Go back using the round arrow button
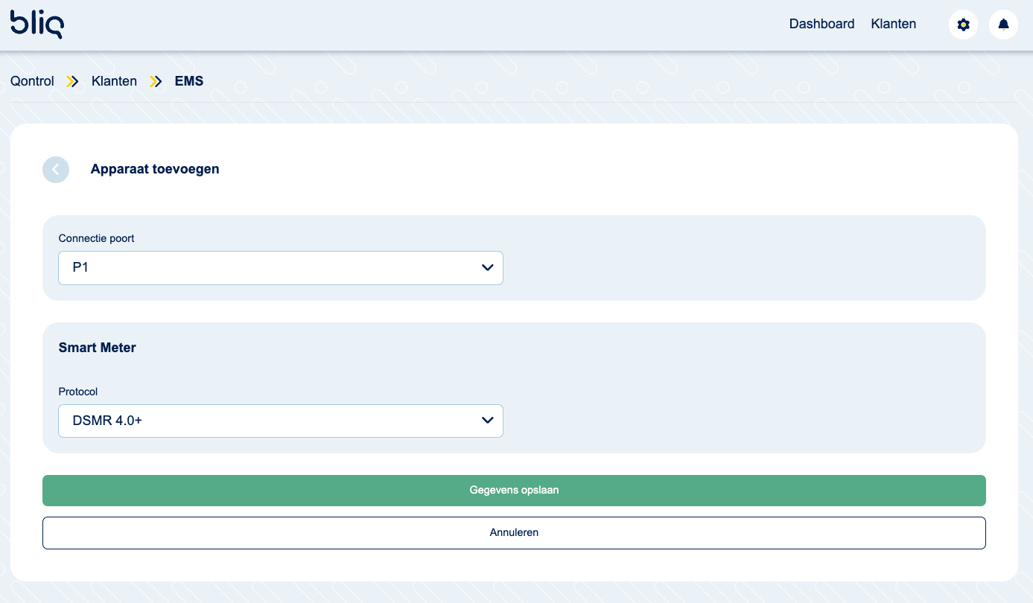Image resolution: width=1033 pixels, height=603 pixels. pyautogui.click(x=56, y=170)
